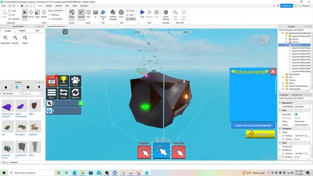Toggle the Archivable checkbox in Properties
Screen dimensions: 313x176
pyautogui.click(x=296, y=114)
